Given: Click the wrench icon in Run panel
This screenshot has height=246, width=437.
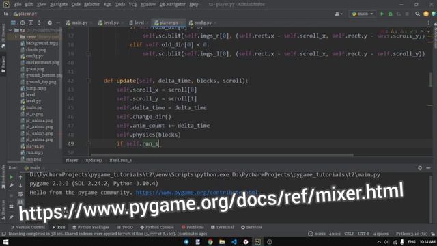Looking at the screenshot, I should tap(12, 185).
